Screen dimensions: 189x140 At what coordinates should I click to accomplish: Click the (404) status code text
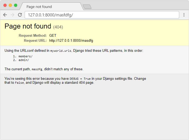pos(58,27)
